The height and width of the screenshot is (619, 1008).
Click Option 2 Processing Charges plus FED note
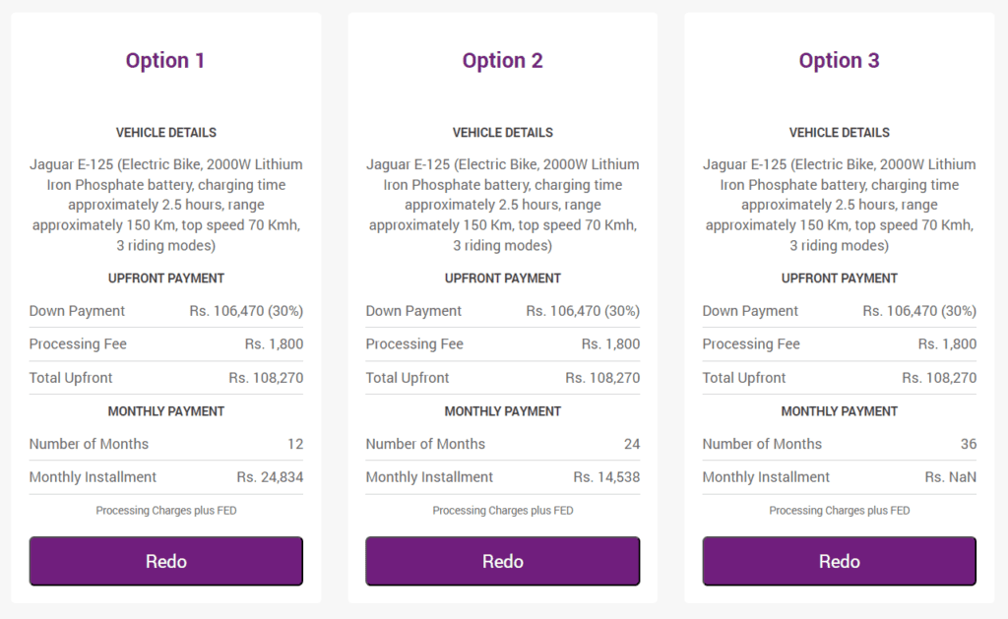[x=503, y=511]
